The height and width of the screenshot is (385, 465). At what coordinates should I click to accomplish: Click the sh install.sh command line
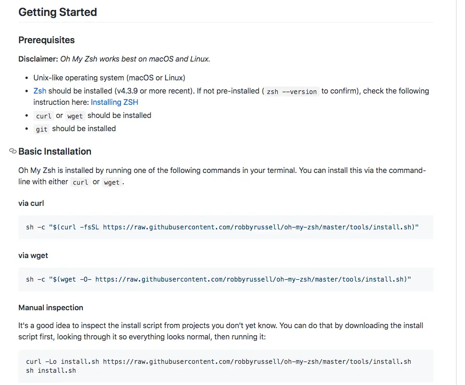[51, 370]
